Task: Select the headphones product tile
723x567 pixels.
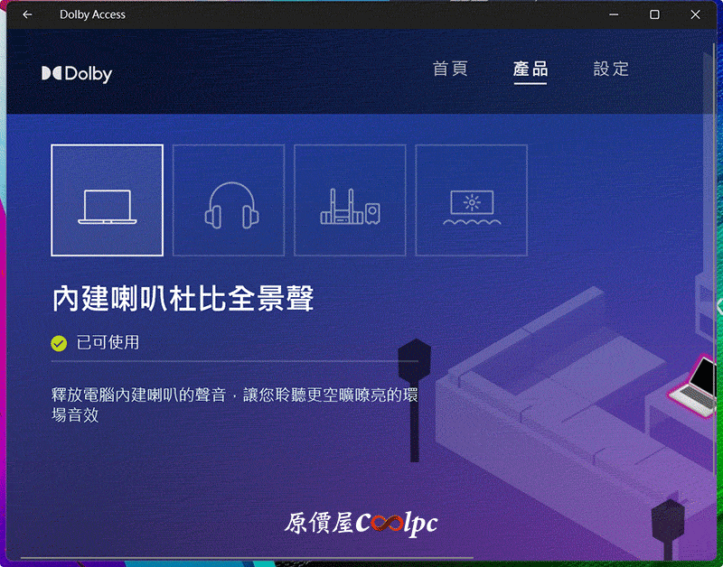Action: point(229,200)
